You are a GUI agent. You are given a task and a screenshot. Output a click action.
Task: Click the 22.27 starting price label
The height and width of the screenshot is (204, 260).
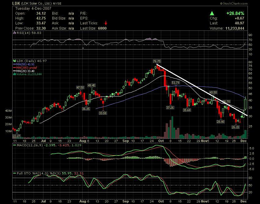[x=17, y=136]
